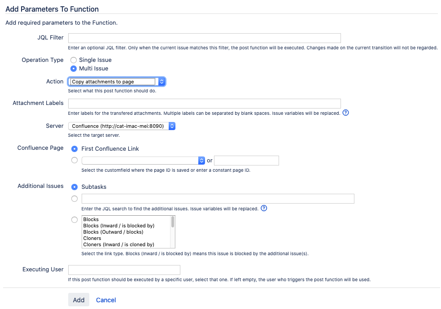Select Cloners in link type list
Image resolution: width=441 pixels, height=309 pixels.
92,238
